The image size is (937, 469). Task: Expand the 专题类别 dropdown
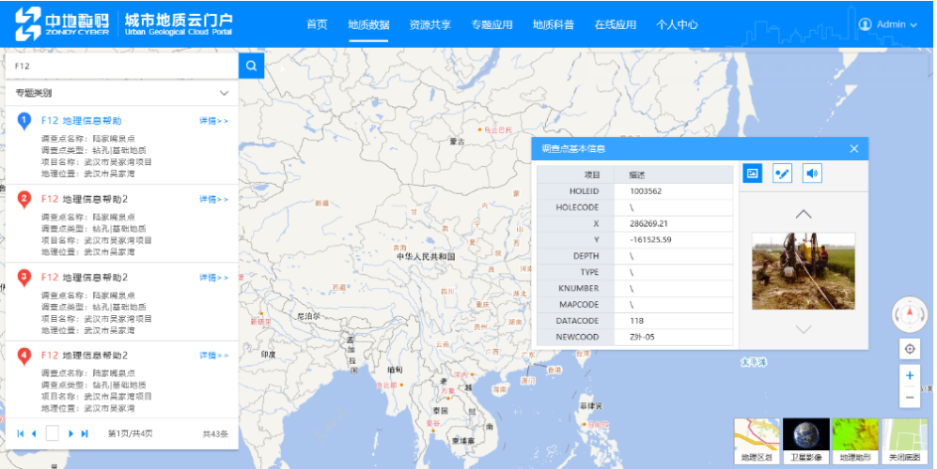pos(224,93)
